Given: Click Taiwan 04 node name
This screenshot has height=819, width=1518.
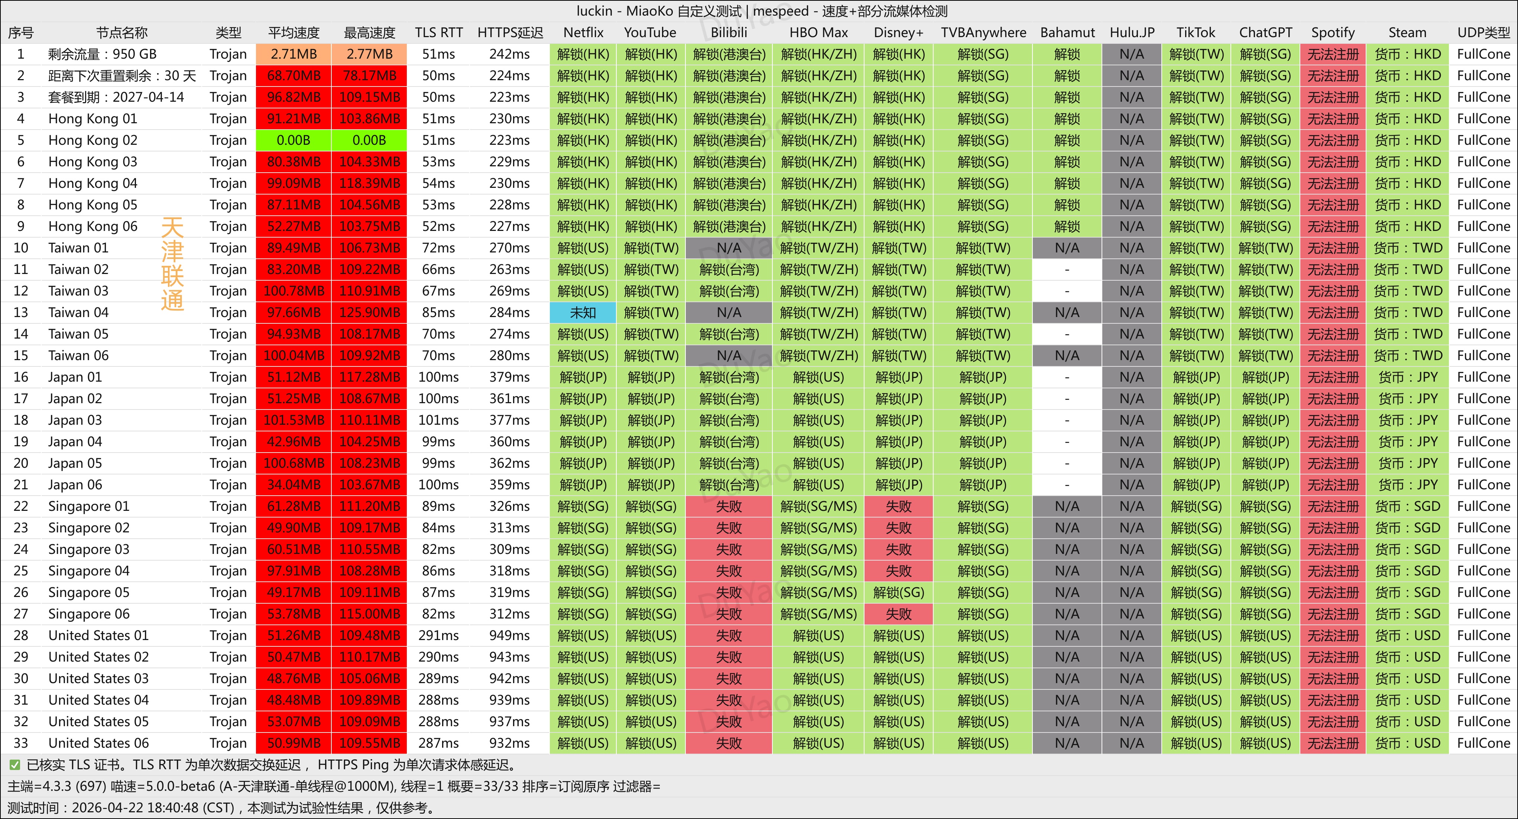Looking at the screenshot, I should coord(78,313).
